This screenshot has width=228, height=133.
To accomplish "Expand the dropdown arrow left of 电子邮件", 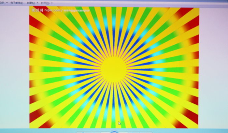I will pos(7,3).
